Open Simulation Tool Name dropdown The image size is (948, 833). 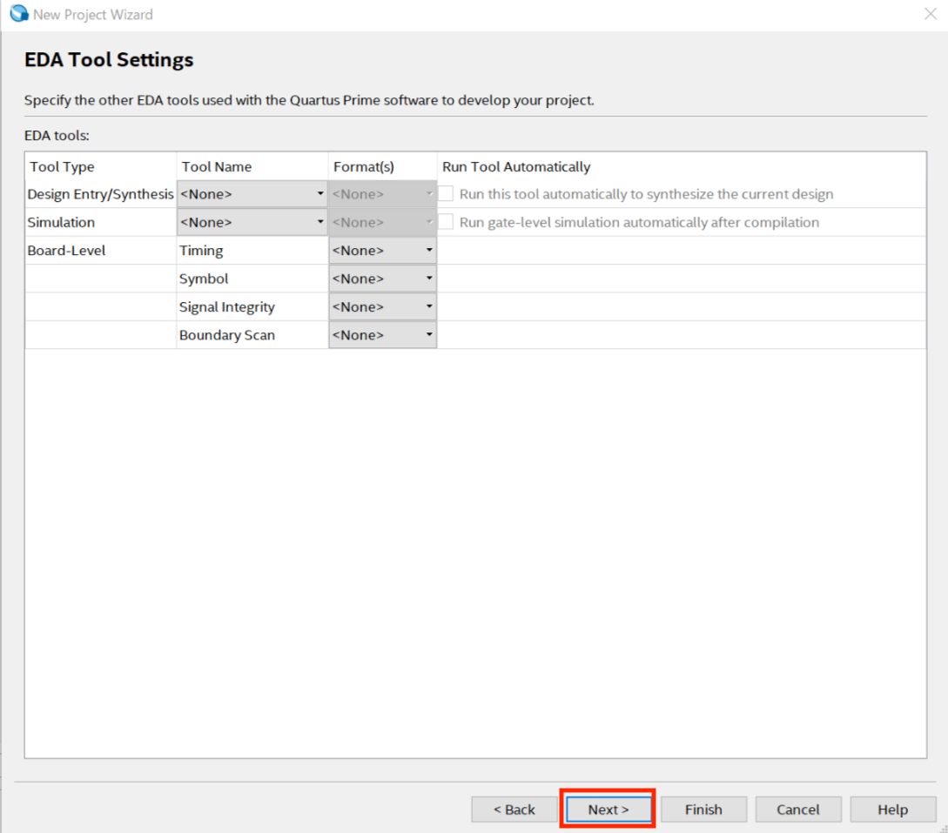(x=252, y=222)
